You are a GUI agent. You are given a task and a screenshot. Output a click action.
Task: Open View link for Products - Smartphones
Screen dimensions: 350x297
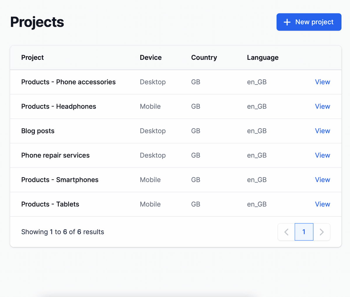322,180
